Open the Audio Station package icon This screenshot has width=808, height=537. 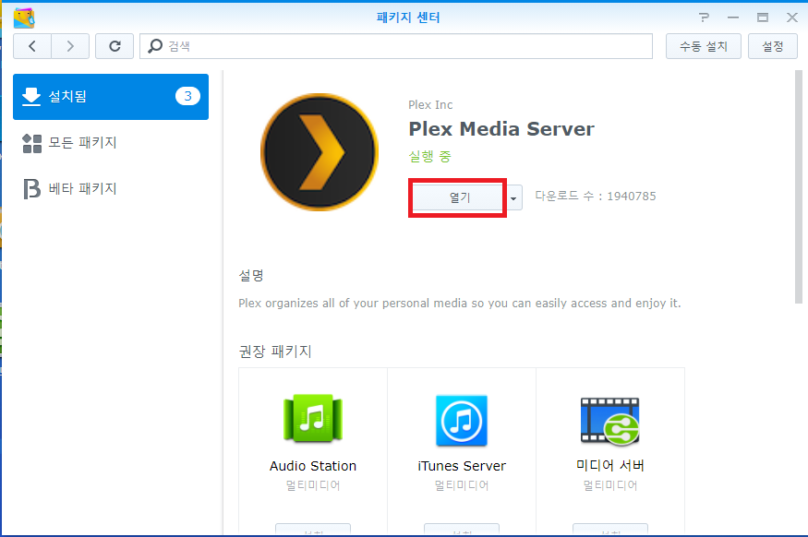pos(313,418)
